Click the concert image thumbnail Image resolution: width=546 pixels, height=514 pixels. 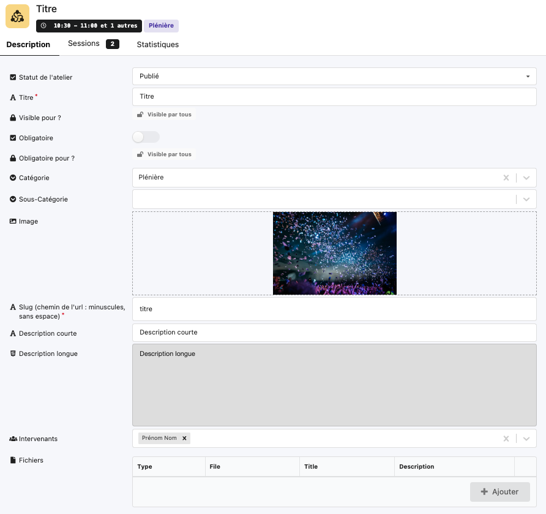click(x=334, y=253)
